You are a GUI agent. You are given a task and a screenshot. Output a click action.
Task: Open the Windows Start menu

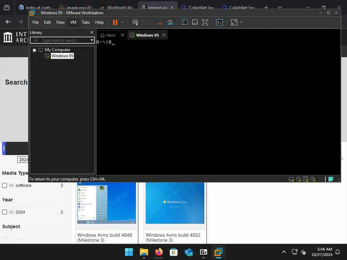129,252
